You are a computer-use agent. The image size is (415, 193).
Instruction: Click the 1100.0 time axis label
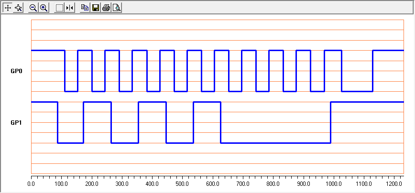point(364,183)
